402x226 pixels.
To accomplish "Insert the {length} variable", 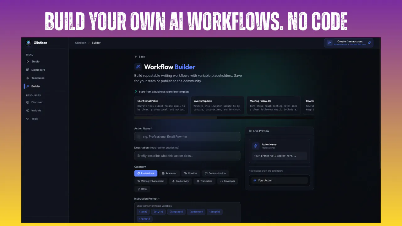I will [x=215, y=212].
